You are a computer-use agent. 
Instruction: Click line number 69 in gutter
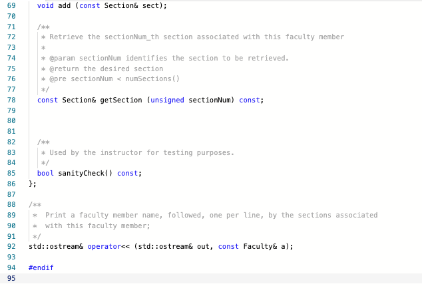point(11,5)
